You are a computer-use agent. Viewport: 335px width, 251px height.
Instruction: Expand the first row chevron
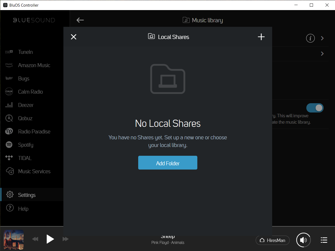[x=322, y=38]
